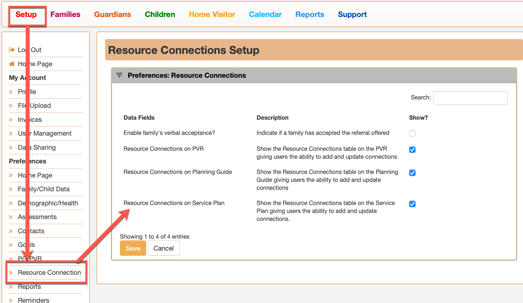Open the Guardians top menu

point(113,14)
